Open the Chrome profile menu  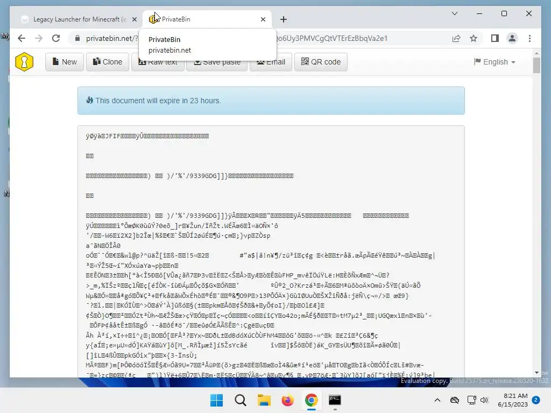(x=512, y=38)
